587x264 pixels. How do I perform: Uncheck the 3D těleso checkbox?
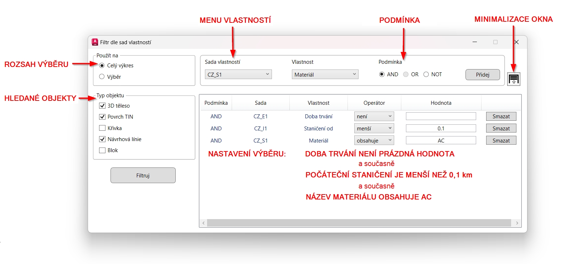[x=102, y=106]
